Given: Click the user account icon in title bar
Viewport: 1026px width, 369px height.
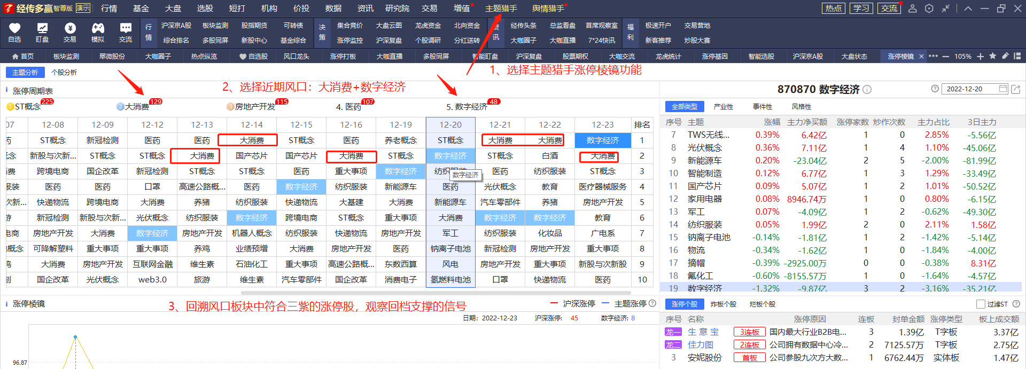Looking at the screenshot, I should point(913,9).
